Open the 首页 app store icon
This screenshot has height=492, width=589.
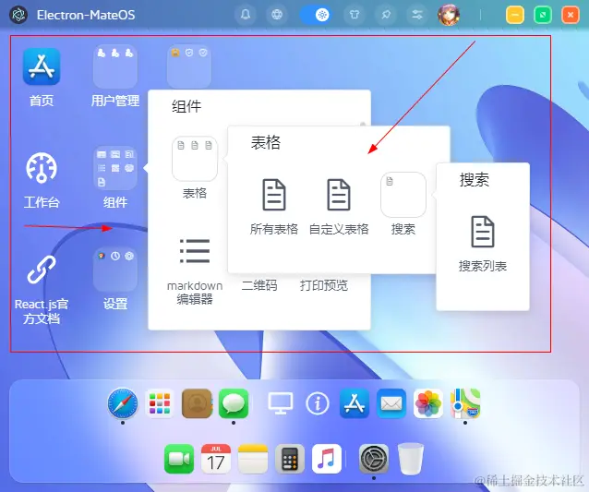pyautogui.click(x=42, y=66)
